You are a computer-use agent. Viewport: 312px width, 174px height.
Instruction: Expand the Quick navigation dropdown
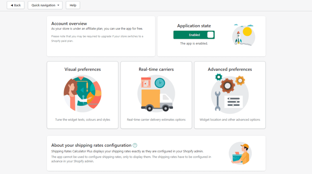pos(45,5)
